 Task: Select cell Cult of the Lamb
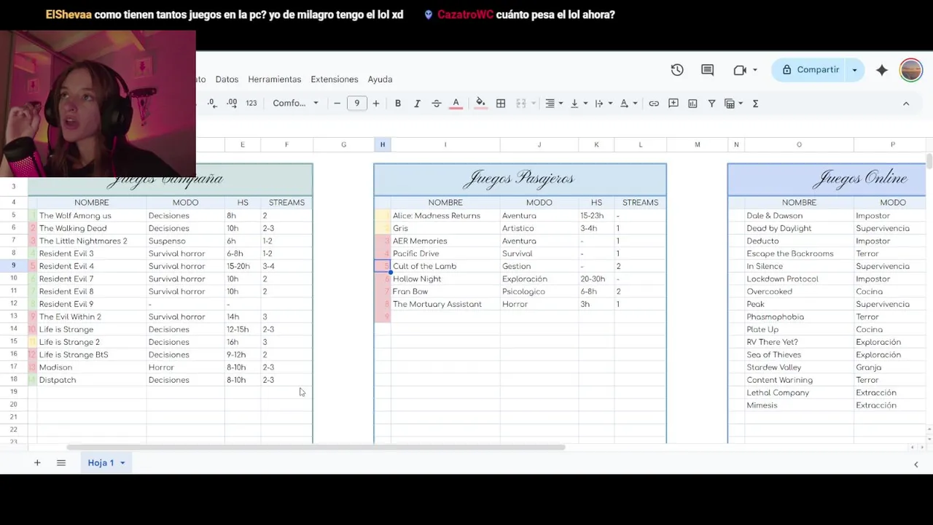click(x=445, y=266)
